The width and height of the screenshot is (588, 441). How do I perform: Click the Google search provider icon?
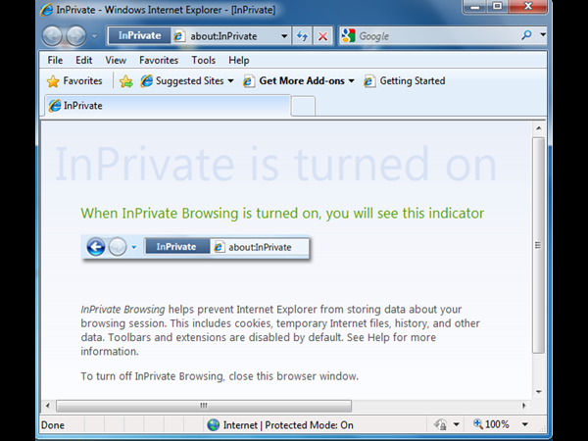[x=348, y=36]
